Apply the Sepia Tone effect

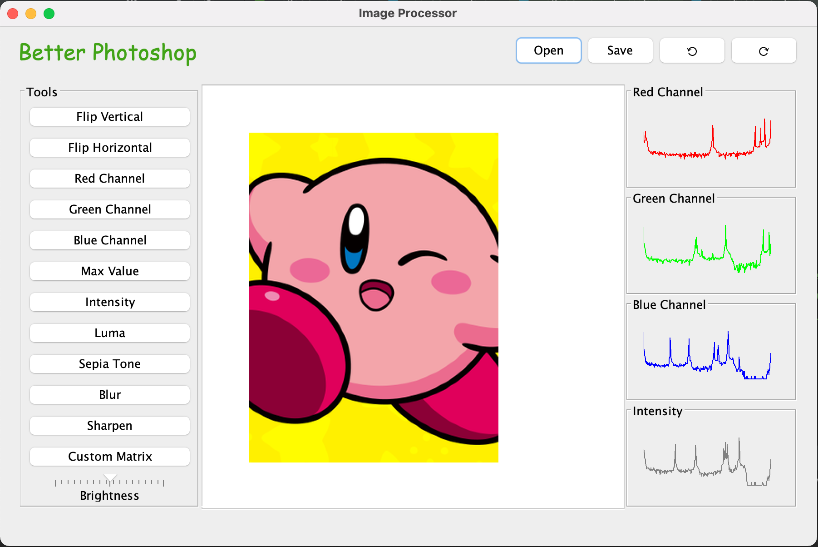point(109,364)
